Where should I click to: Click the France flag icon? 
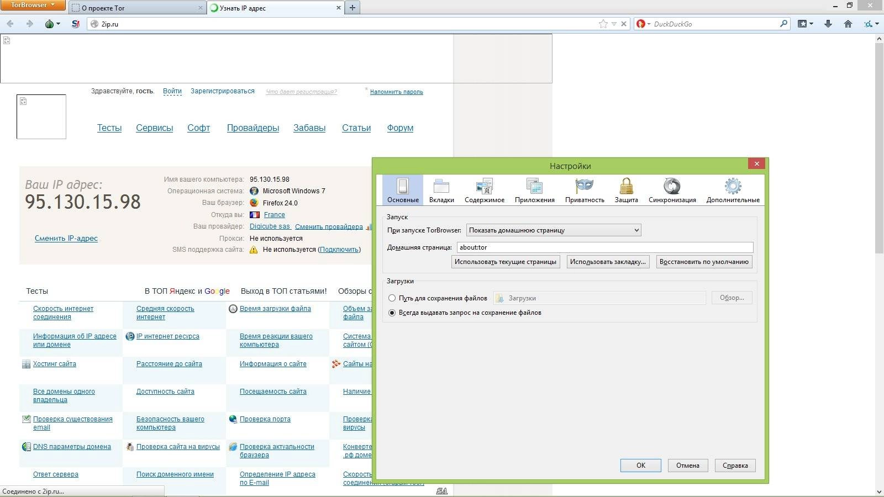click(x=255, y=215)
